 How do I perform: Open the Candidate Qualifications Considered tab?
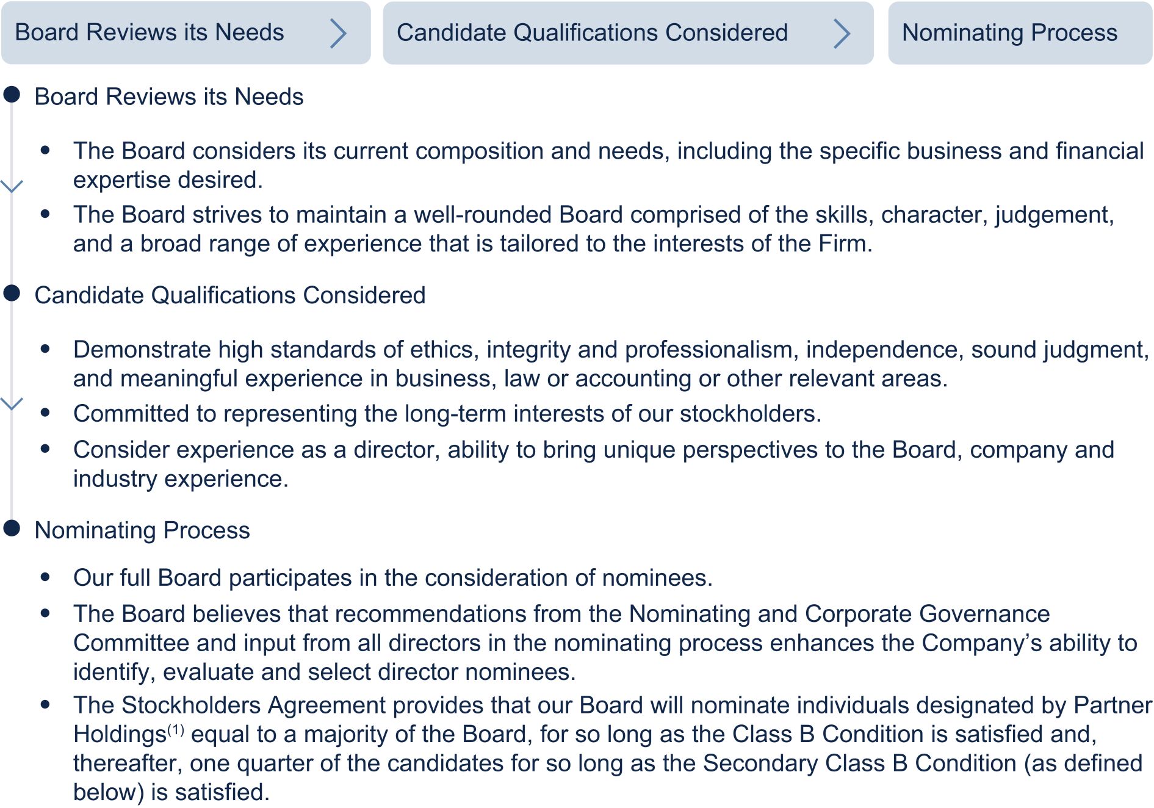(x=628, y=33)
